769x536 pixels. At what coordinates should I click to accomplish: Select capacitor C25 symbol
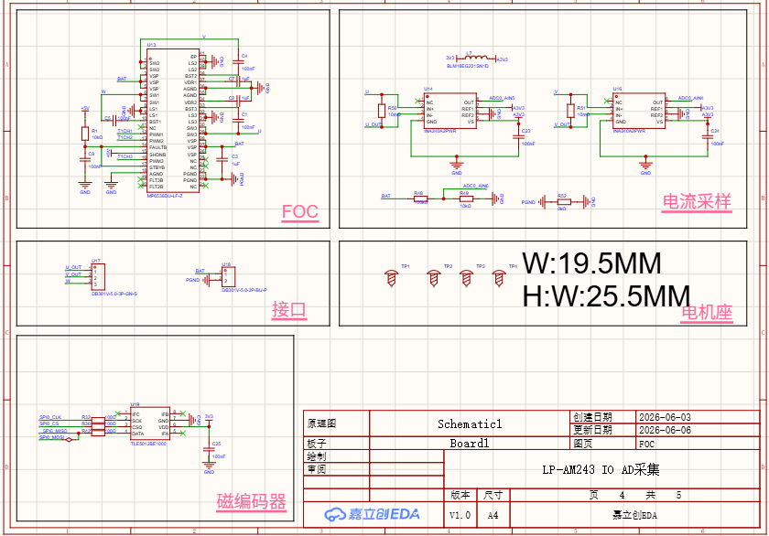[209, 449]
